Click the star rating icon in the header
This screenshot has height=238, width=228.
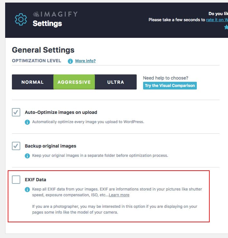(226, 27)
